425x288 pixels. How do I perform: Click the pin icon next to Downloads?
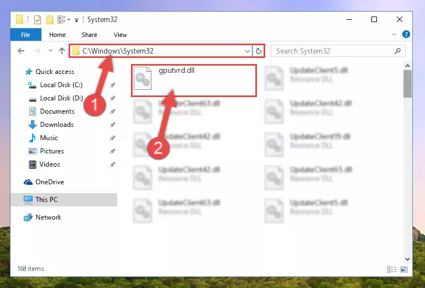tap(113, 125)
